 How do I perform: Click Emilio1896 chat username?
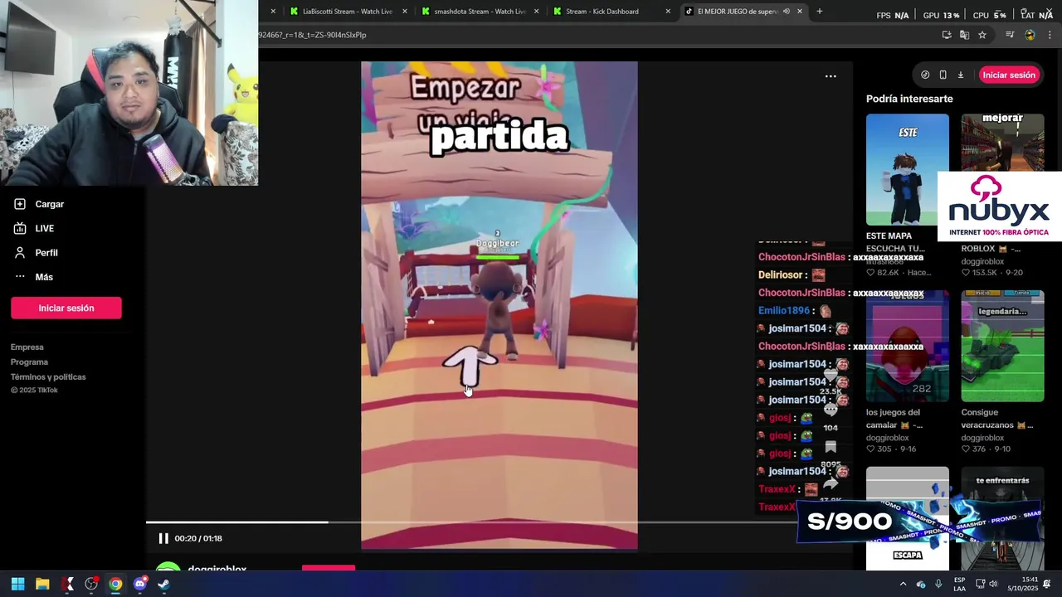pyautogui.click(x=784, y=311)
